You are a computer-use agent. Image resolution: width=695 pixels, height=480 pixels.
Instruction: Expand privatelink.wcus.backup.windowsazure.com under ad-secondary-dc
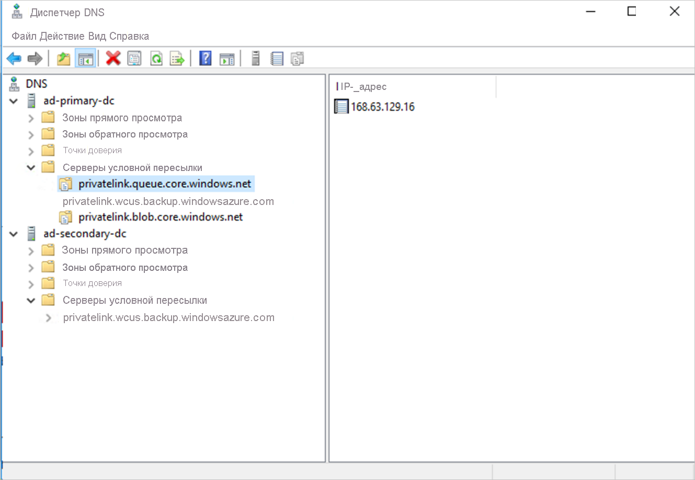click(x=48, y=317)
